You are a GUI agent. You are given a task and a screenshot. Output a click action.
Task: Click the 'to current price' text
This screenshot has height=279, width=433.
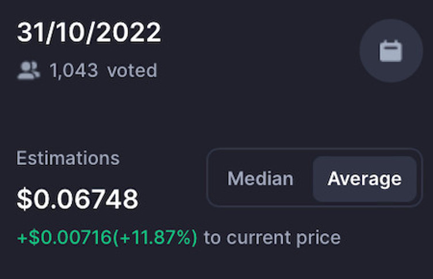[x=272, y=238]
